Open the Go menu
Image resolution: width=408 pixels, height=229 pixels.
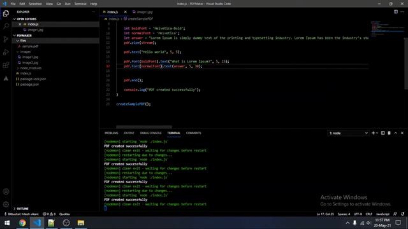[59, 4]
